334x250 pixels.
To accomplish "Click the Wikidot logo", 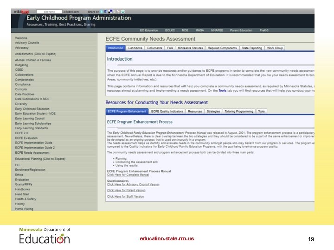I will coord(21,12).
